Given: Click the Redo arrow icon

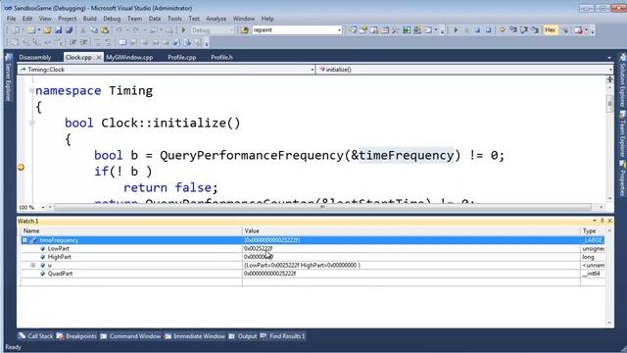Looking at the screenshot, I should tap(136, 30).
